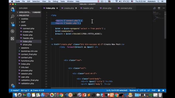Screen dimensions: 175x98
Task: Open the Trash in the dock
Action: click(x=160, y=95)
